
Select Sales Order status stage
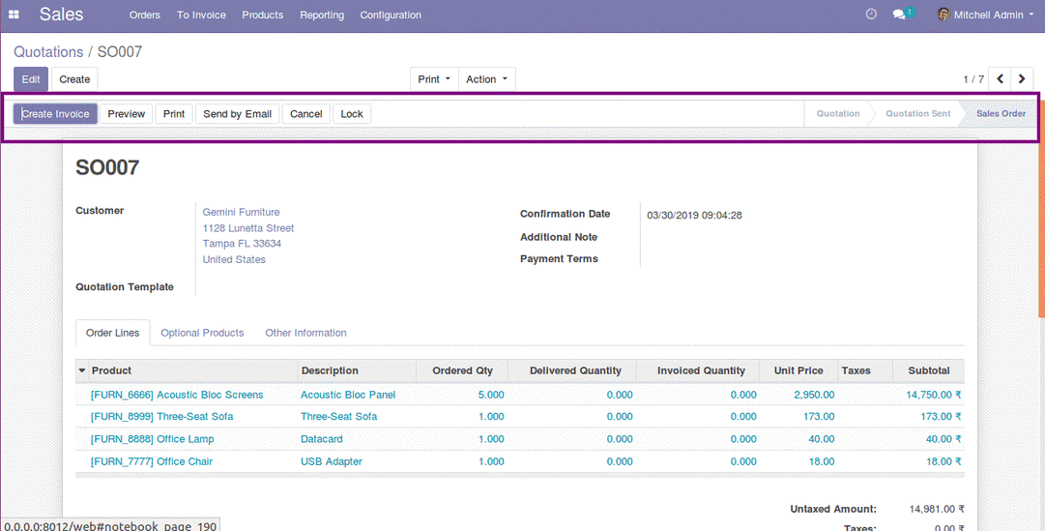(x=1001, y=113)
